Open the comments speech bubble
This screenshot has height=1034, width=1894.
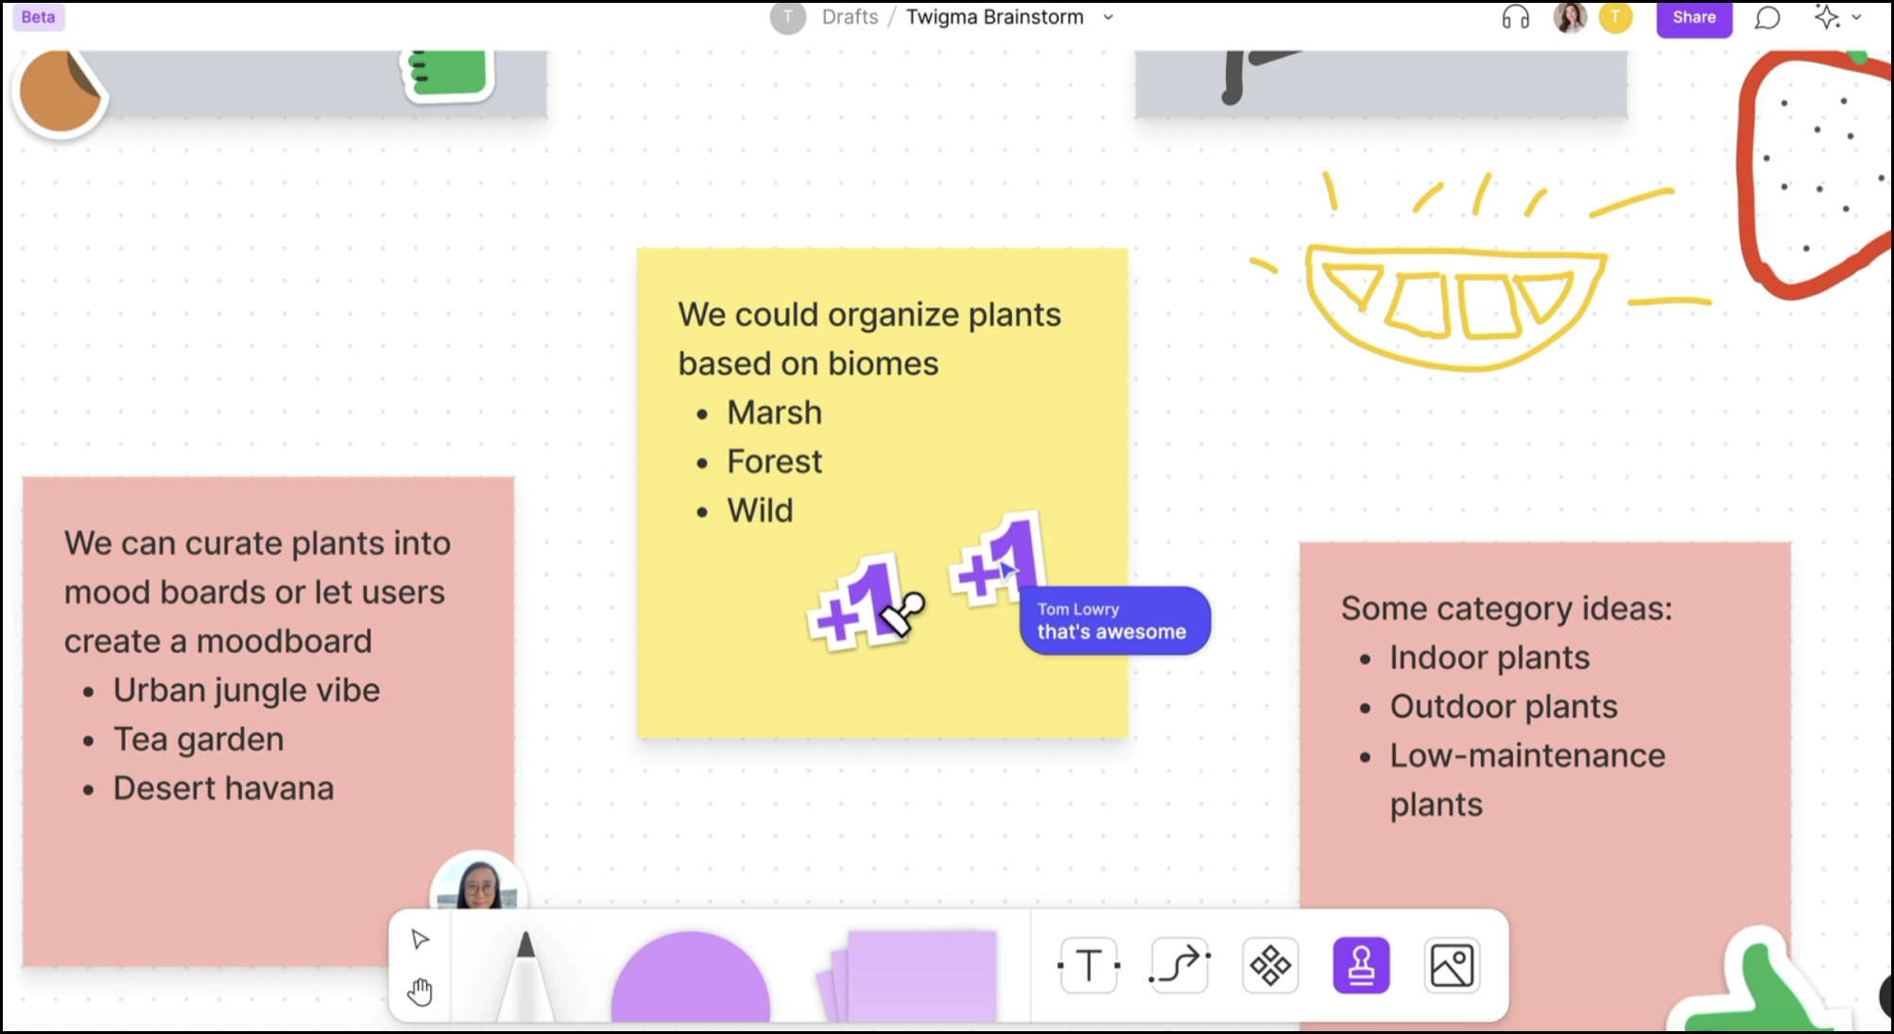pos(1767,17)
